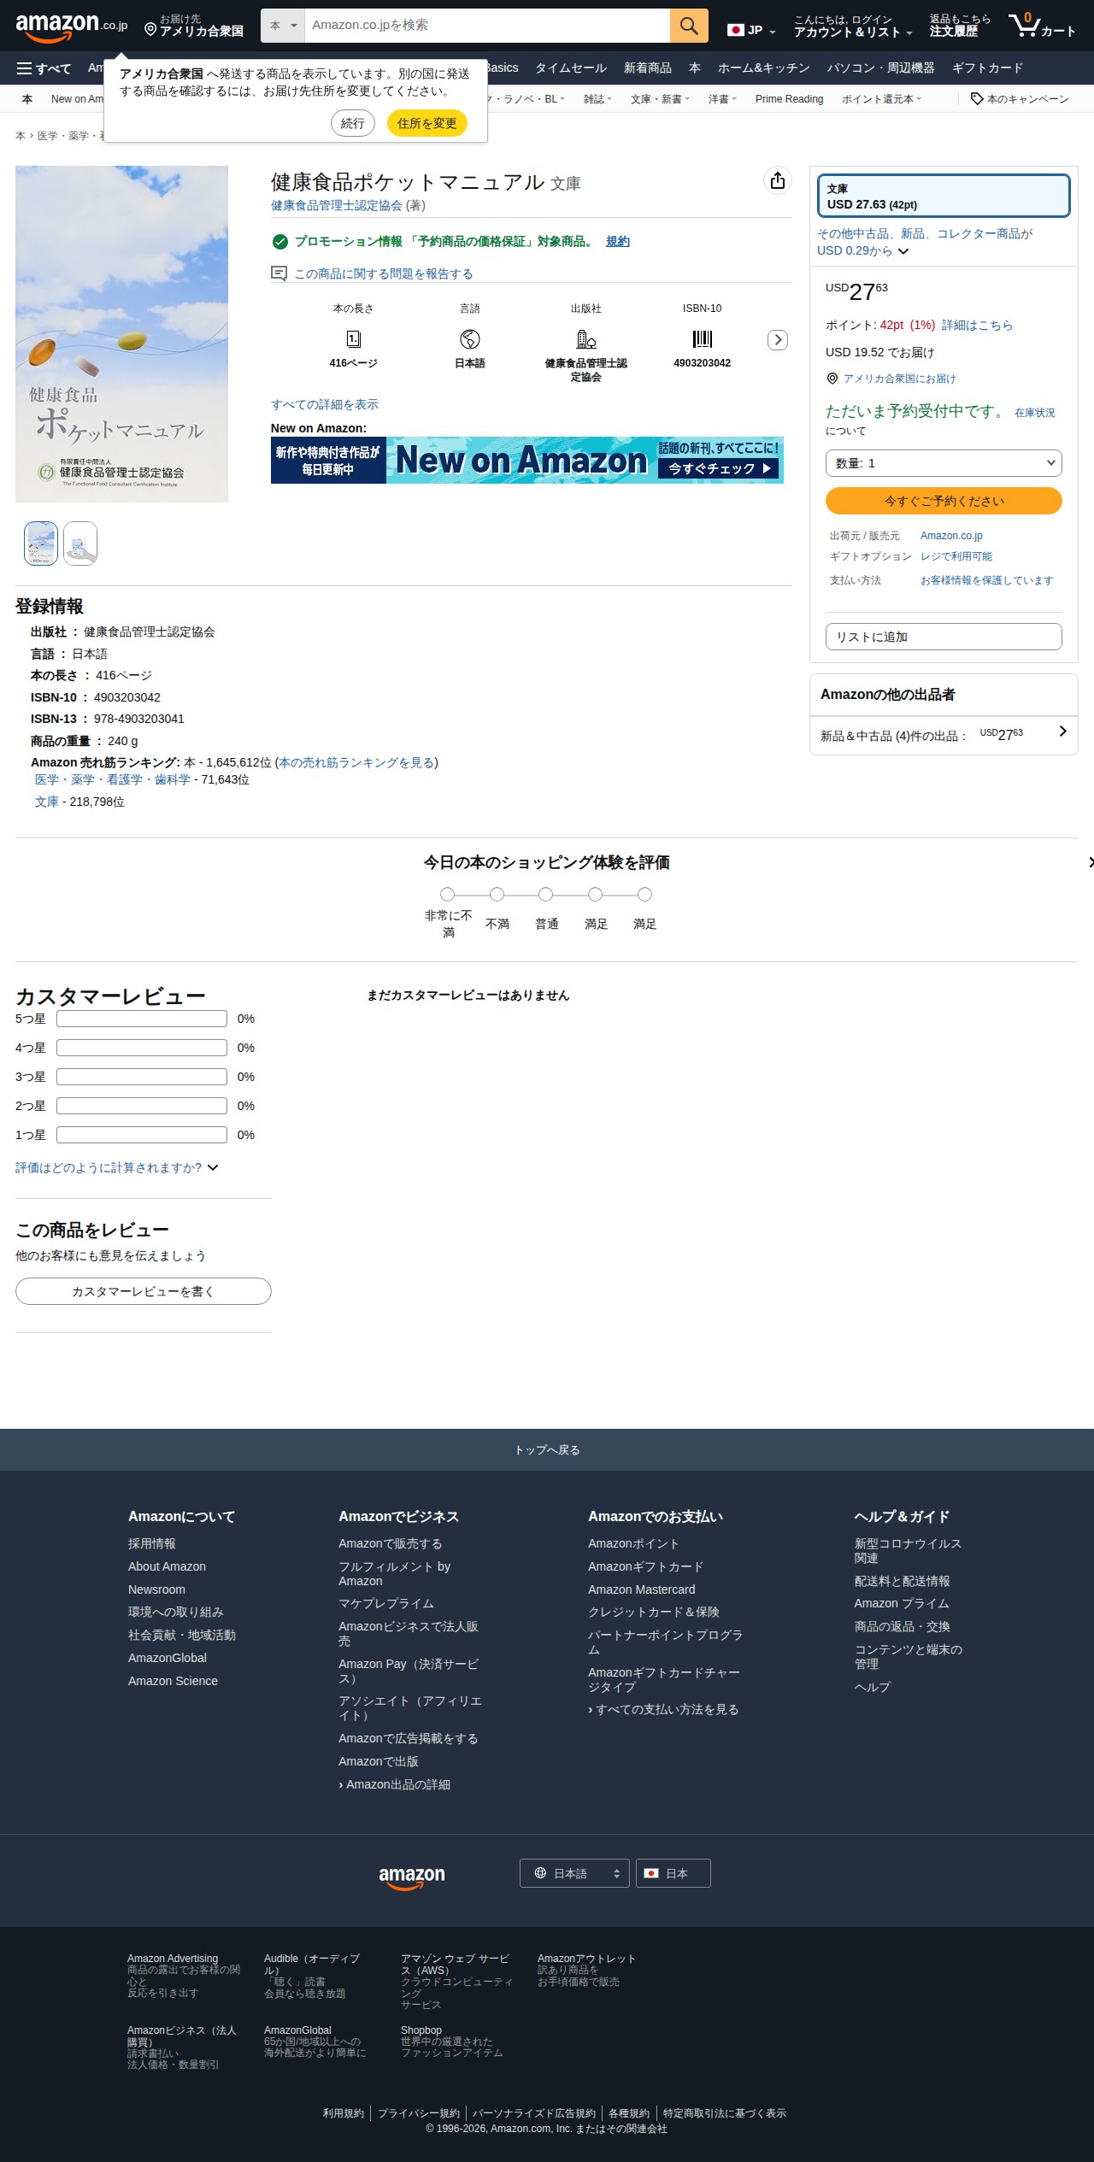
Task: Click the 詳細はこちら points link
Action: pyautogui.click(x=977, y=326)
